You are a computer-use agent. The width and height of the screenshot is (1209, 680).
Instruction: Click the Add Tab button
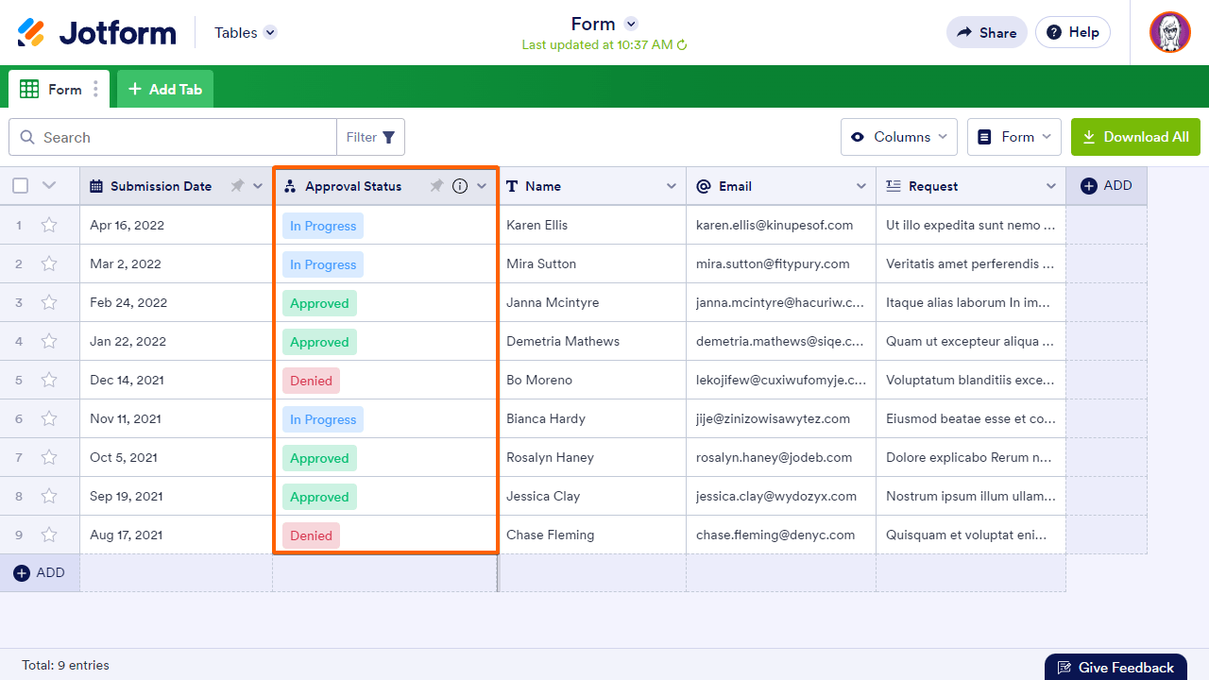(165, 90)
